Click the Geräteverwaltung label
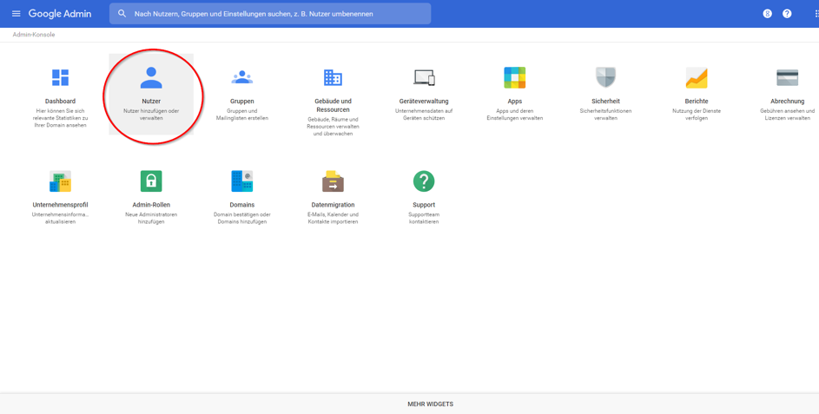Viewport: 819px width, 414px height. pyautogui.click(x=424, y=102)
